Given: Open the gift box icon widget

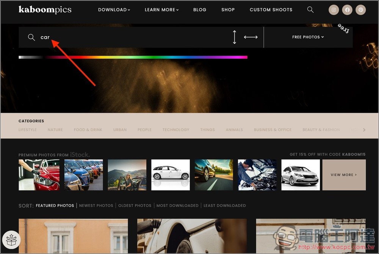Looking at the screenshot, I should (x=11, y=240).
